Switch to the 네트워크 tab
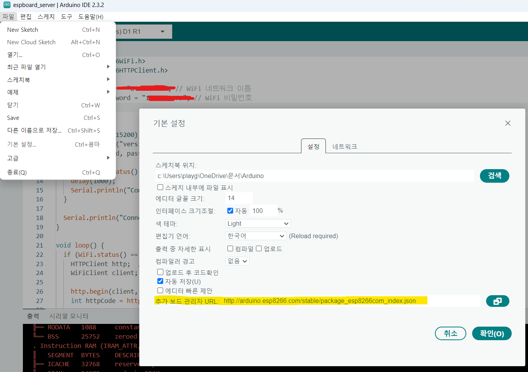Screen dimensions: 528x372 (x=344, y=146)
